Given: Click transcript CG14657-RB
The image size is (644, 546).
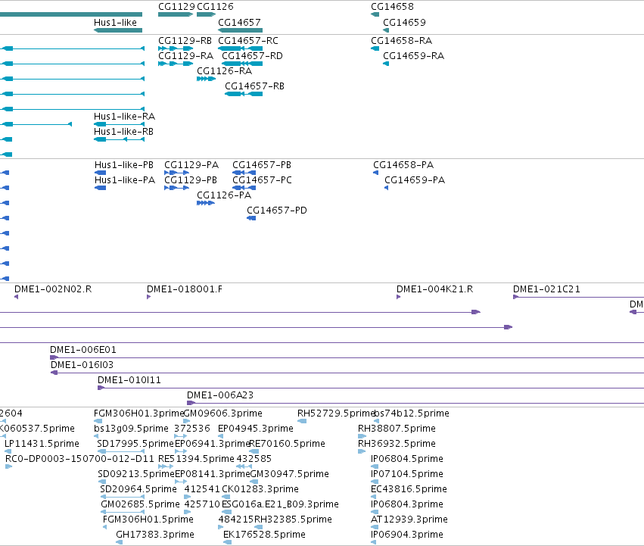Looking at the screenshot, I should (x=244, y=94).
